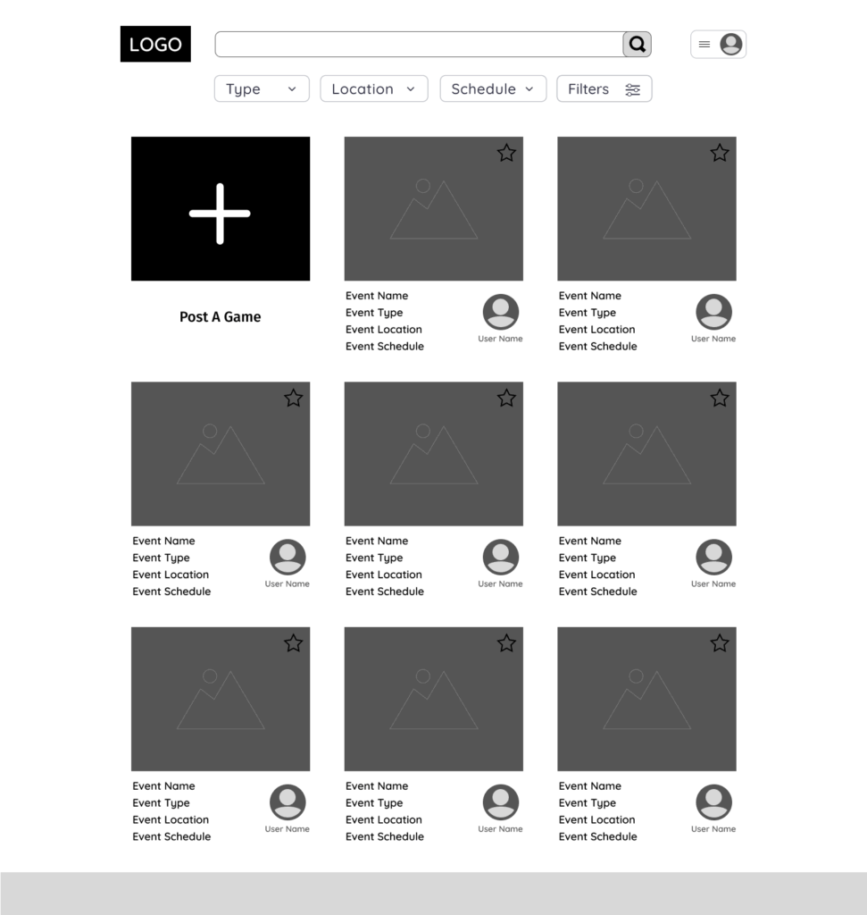
Task: Click inside the search input field
Action: click(x=419, y=45)
